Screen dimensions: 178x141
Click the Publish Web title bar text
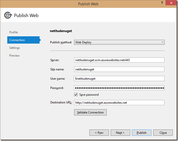pos(88,4)
